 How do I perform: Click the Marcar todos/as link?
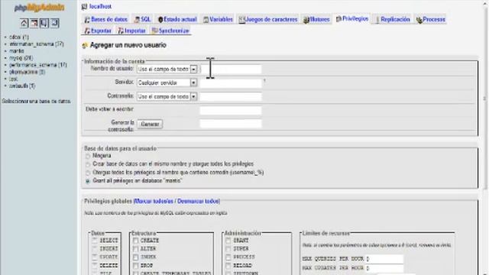[x=154, y=202]
